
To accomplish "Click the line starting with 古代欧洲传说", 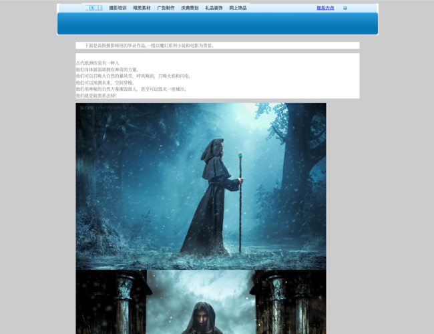I will [97, 63].
